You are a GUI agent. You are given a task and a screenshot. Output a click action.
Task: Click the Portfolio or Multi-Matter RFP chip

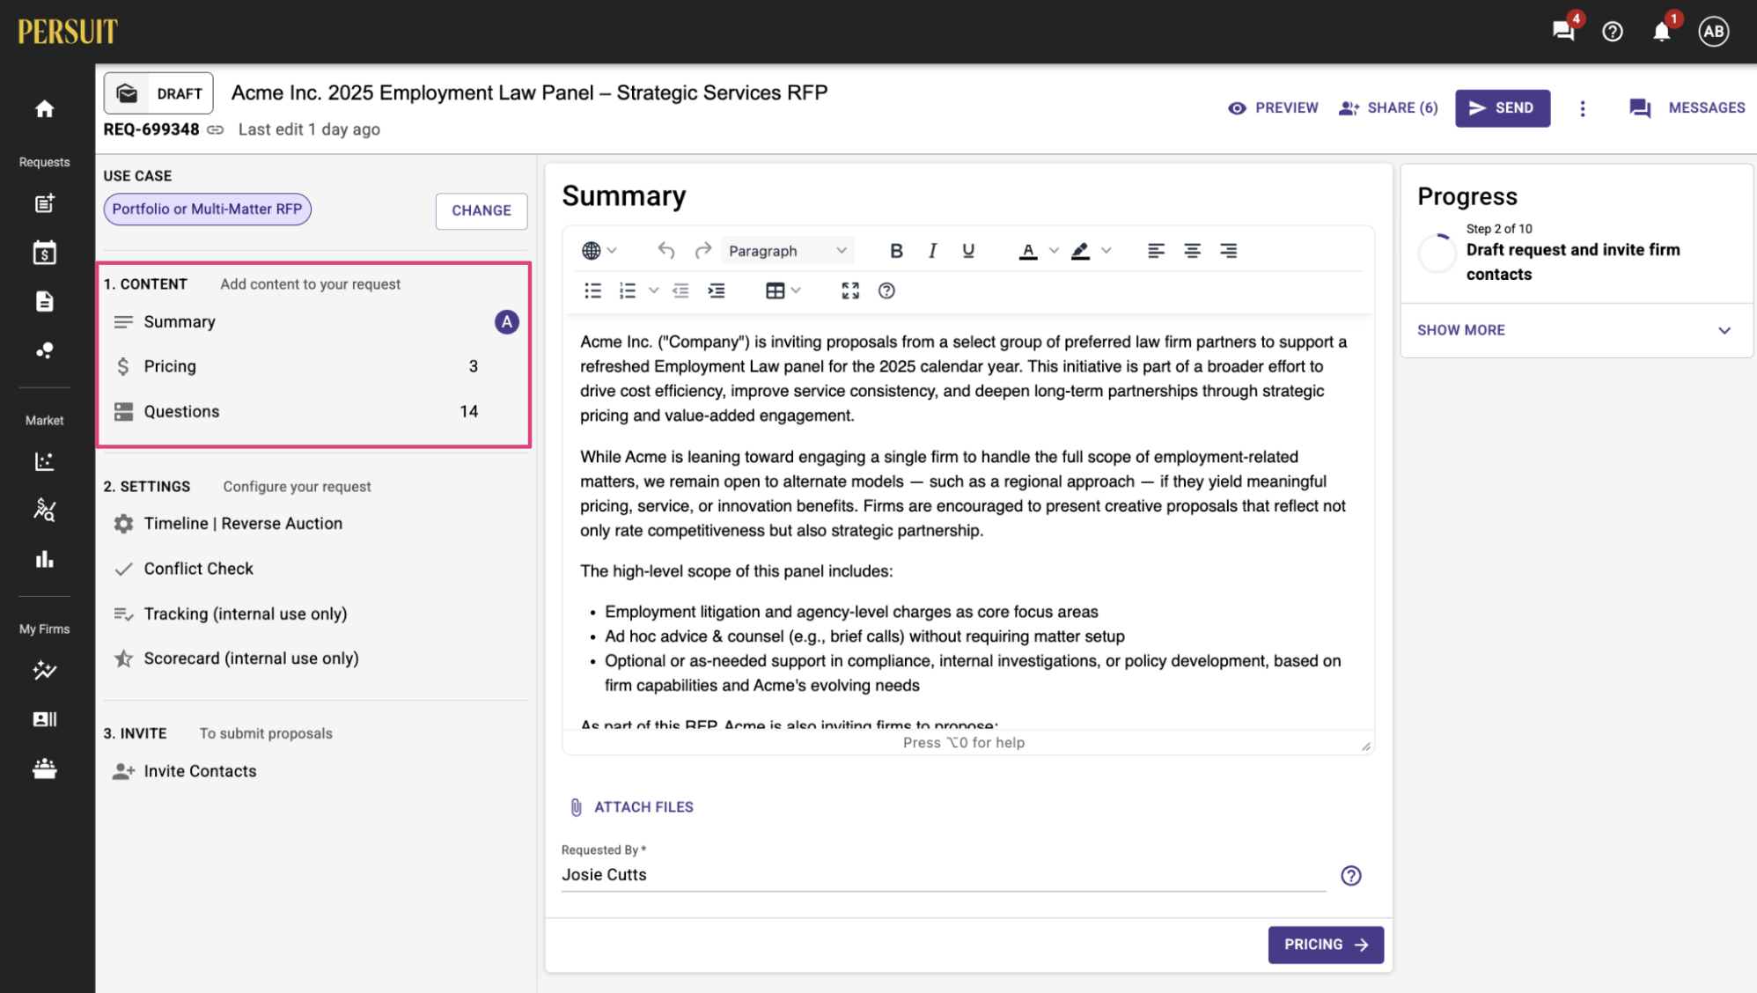point(207,210)
